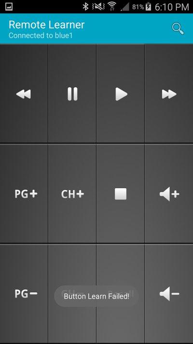Tap the Wi-Fi status bar icon
Image resolution: width=193 pixels, height=344 pixels.
point(112,7)
